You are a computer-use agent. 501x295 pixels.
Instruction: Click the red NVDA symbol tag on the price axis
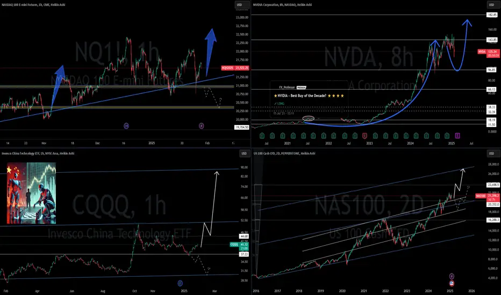coord(482,51)
